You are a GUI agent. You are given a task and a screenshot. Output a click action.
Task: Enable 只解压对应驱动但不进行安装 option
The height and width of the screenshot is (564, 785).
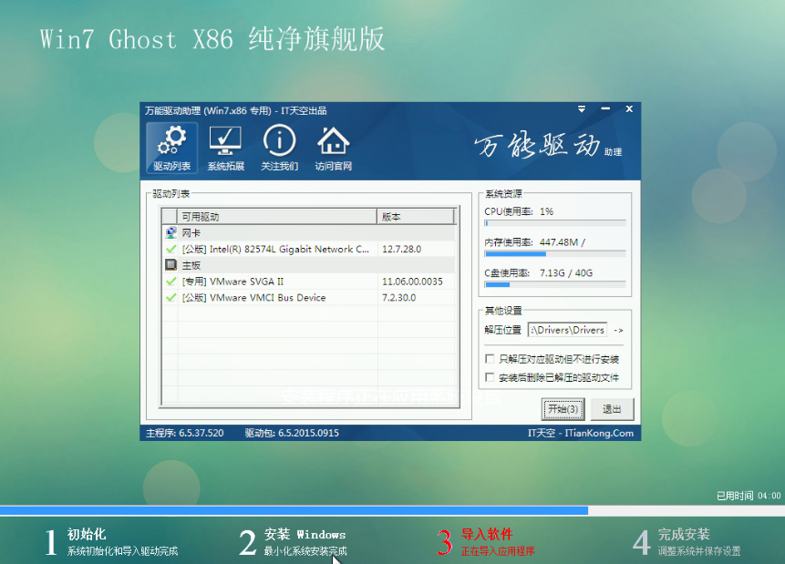[x=491, y=359]
